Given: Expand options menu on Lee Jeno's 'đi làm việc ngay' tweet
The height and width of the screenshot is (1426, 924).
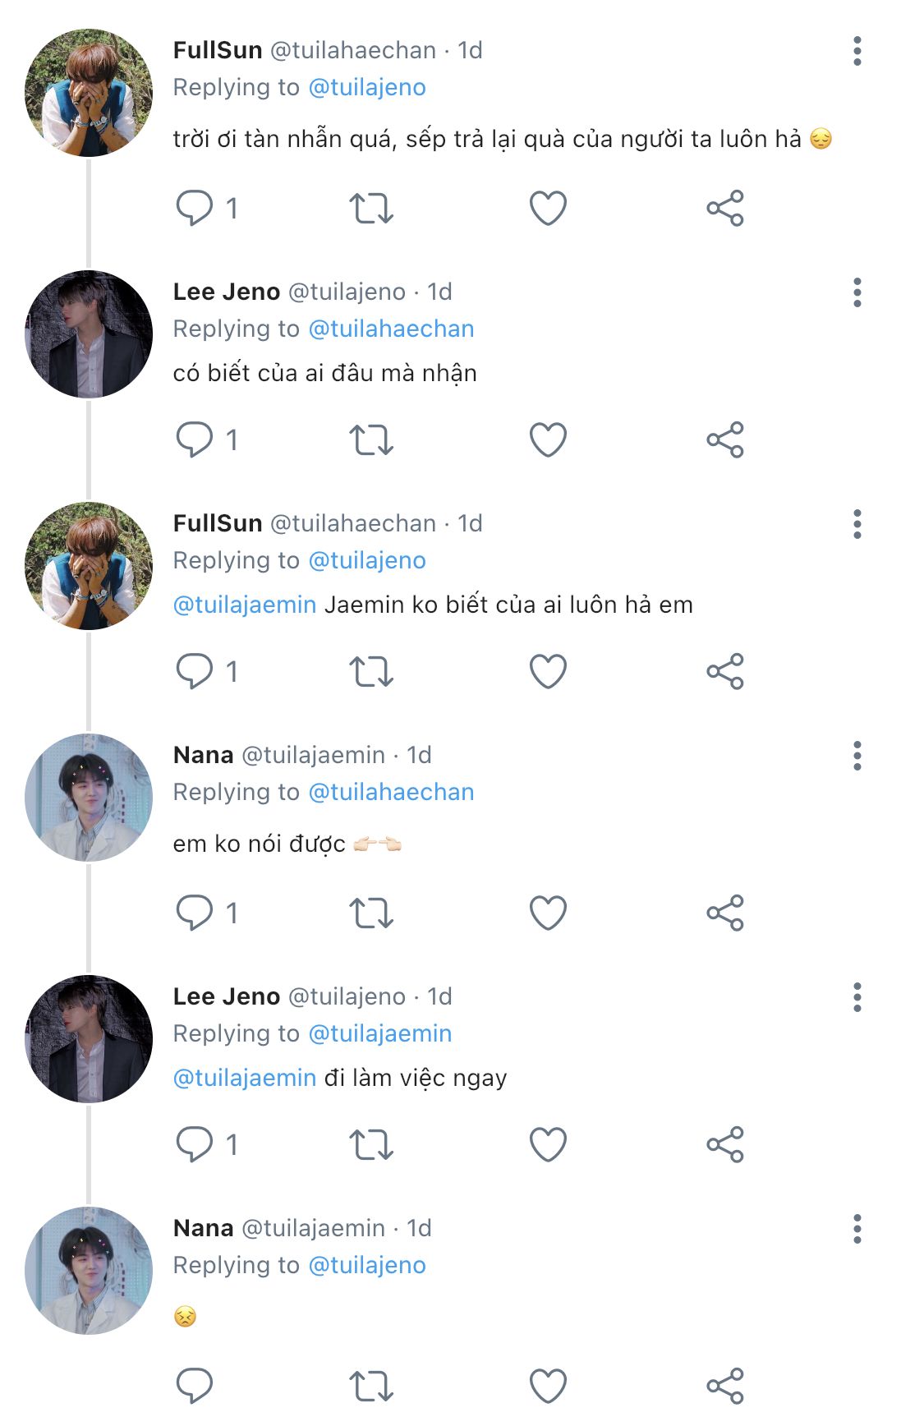Looking at the screenshot, I should click(x=857, y=997).
